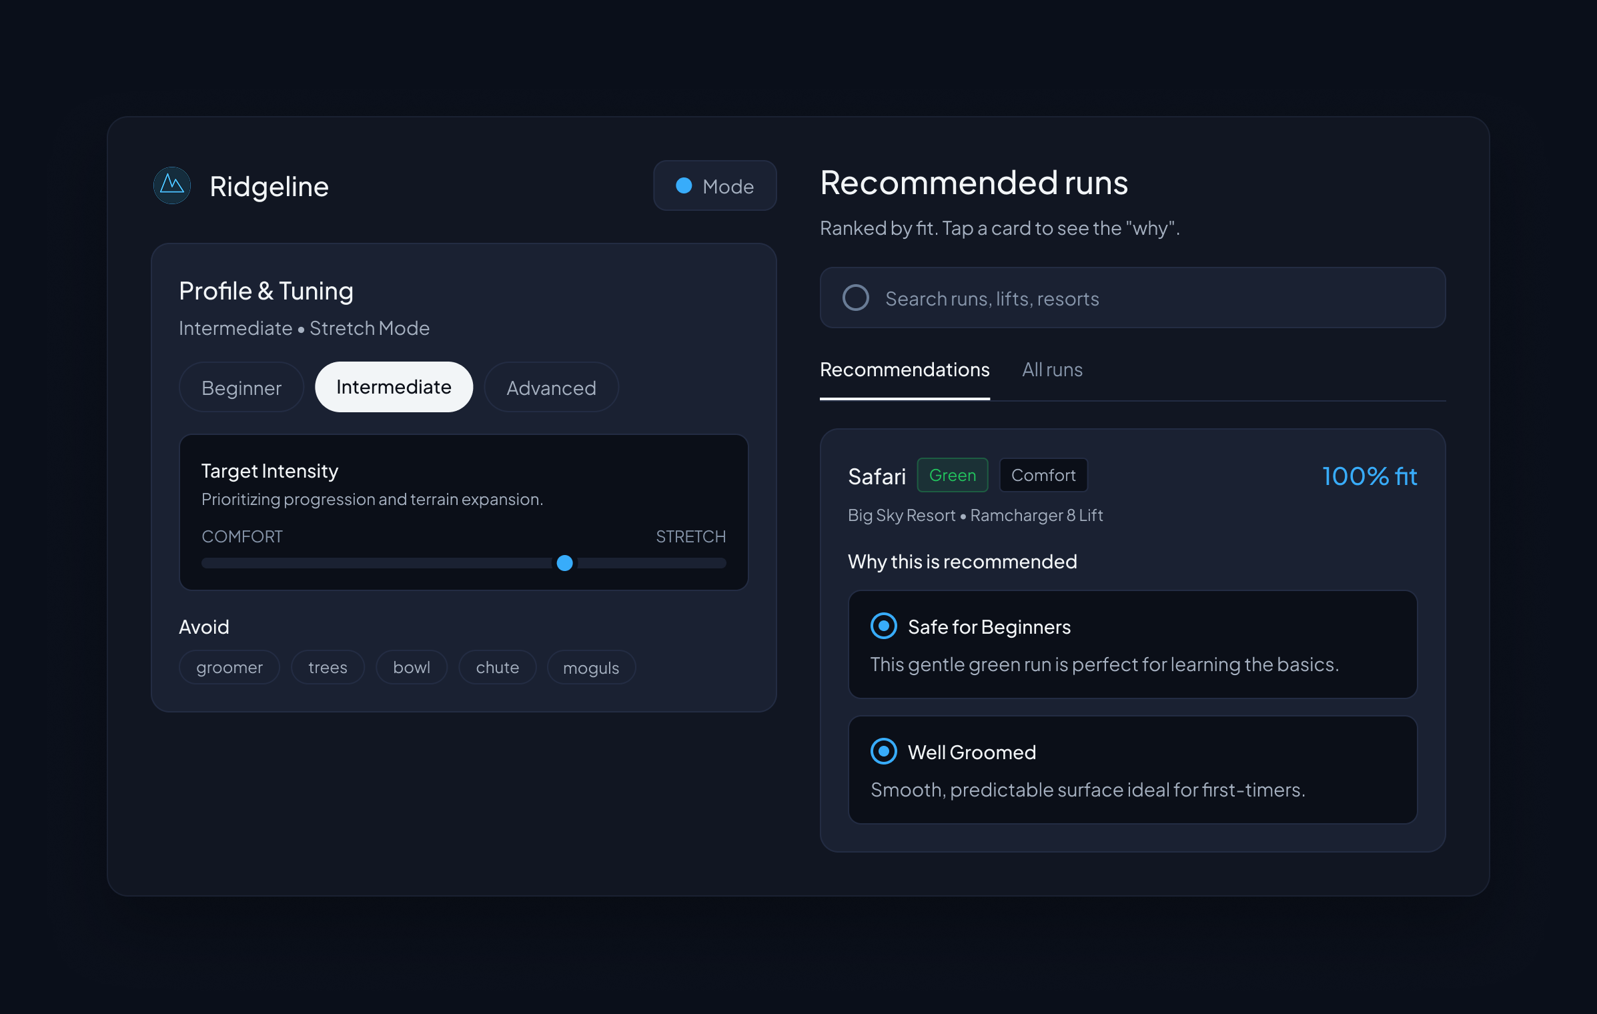Toggle the bowl avoid chip

pos(411,667)
